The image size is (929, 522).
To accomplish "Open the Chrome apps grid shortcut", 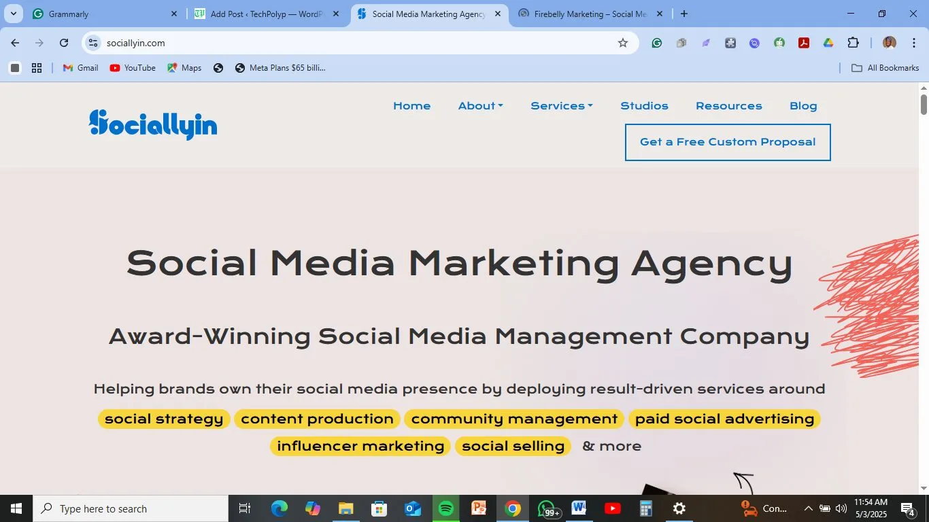I will [37, 68].
